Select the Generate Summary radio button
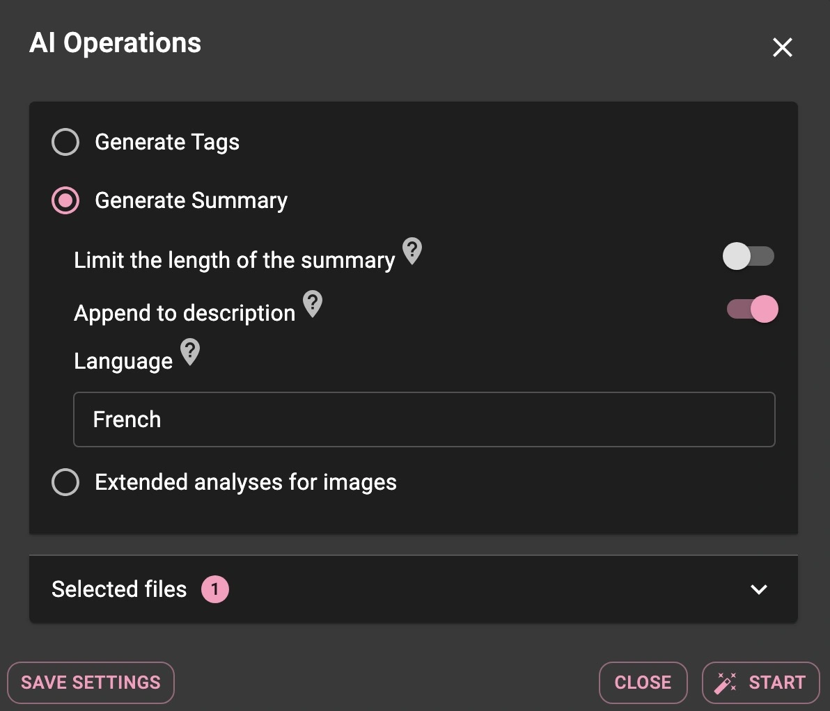Screen dimensions: 830x711 point(65,200)
